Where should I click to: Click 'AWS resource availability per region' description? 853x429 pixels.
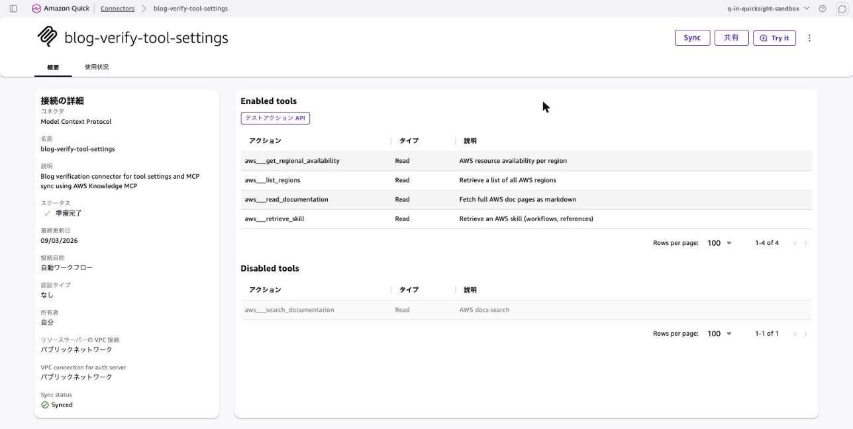pyautogui.click(x=513, y=161)
